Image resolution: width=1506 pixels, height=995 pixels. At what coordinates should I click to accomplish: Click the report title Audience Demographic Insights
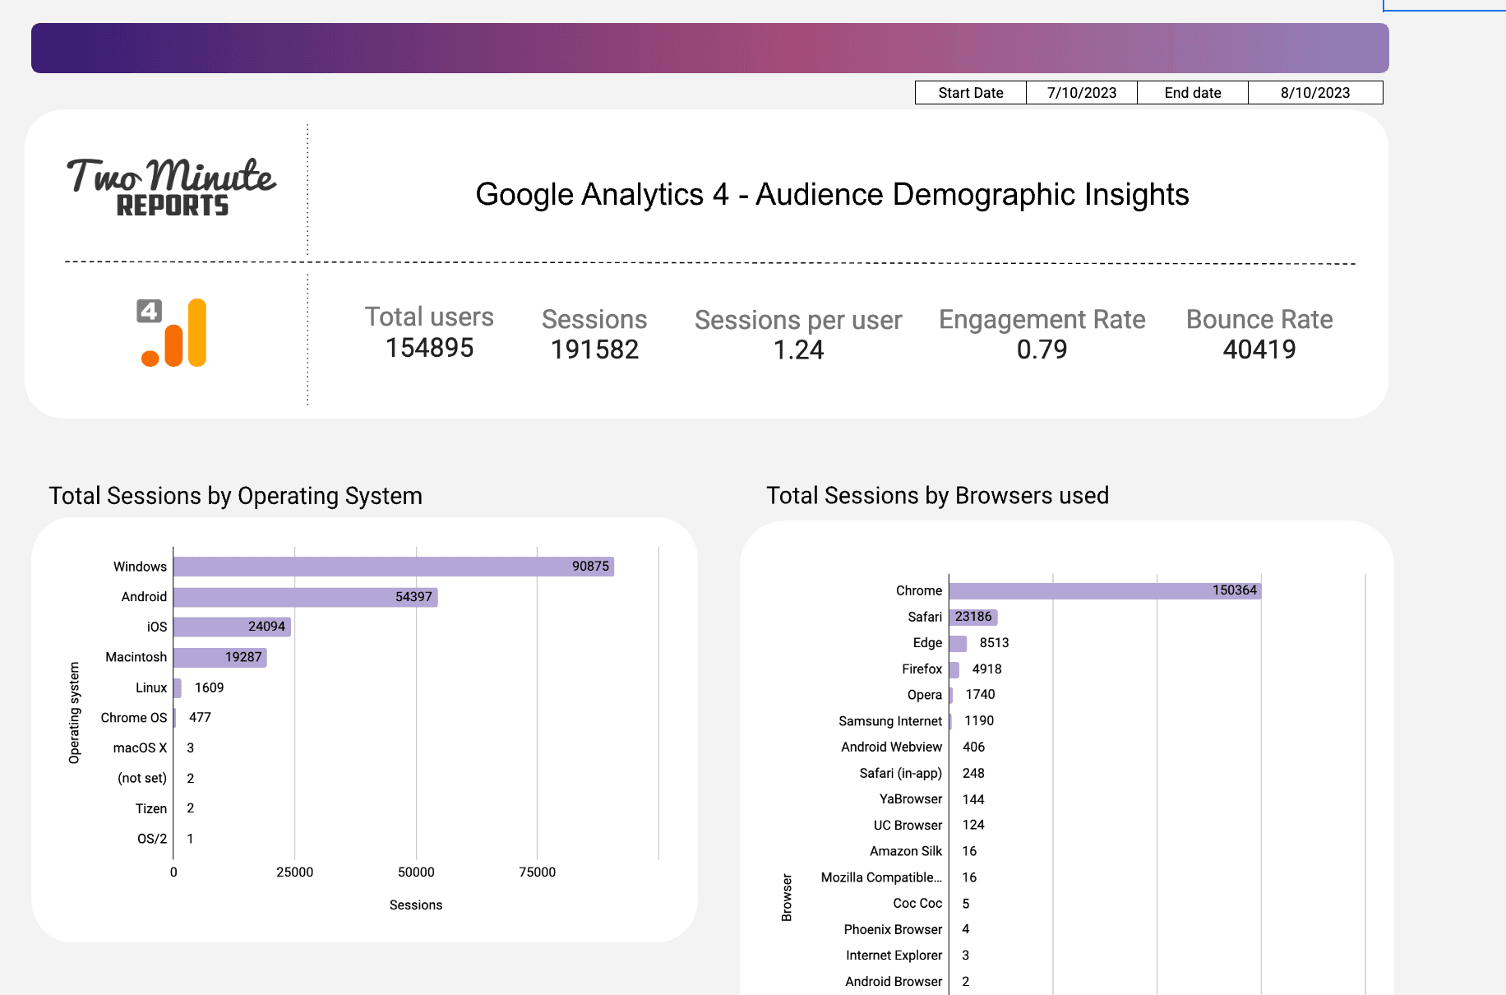[x=831, y=195]
